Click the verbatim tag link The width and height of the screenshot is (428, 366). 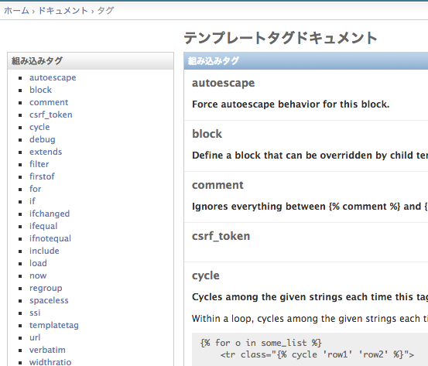tap(47, 350)
